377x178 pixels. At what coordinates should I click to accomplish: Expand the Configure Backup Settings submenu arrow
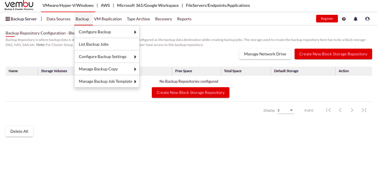[x=135, y=57]
